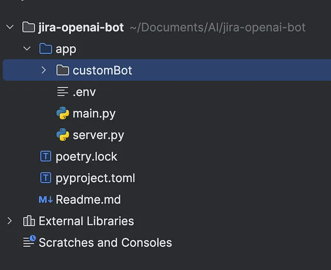Collapse the app folder chevron
The height and width of the screenshot is (270, 331).
click(27, 49)
